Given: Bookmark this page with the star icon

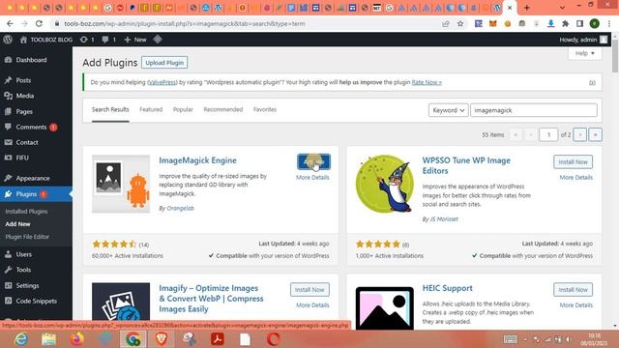Looking at the screenshot, I should click(460, 23).
